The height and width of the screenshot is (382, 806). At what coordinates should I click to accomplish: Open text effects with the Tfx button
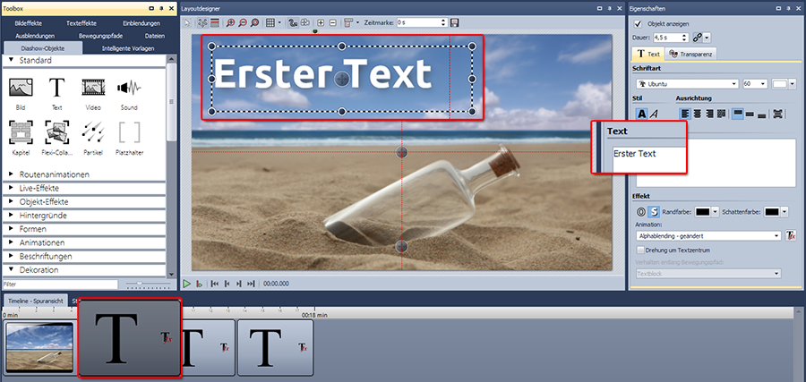[791, 235]
